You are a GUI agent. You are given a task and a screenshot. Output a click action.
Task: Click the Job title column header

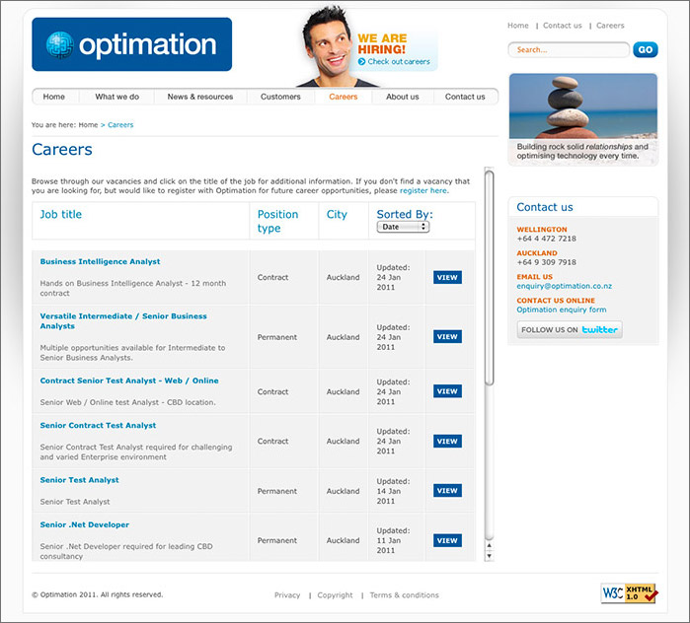pos(61,215)
